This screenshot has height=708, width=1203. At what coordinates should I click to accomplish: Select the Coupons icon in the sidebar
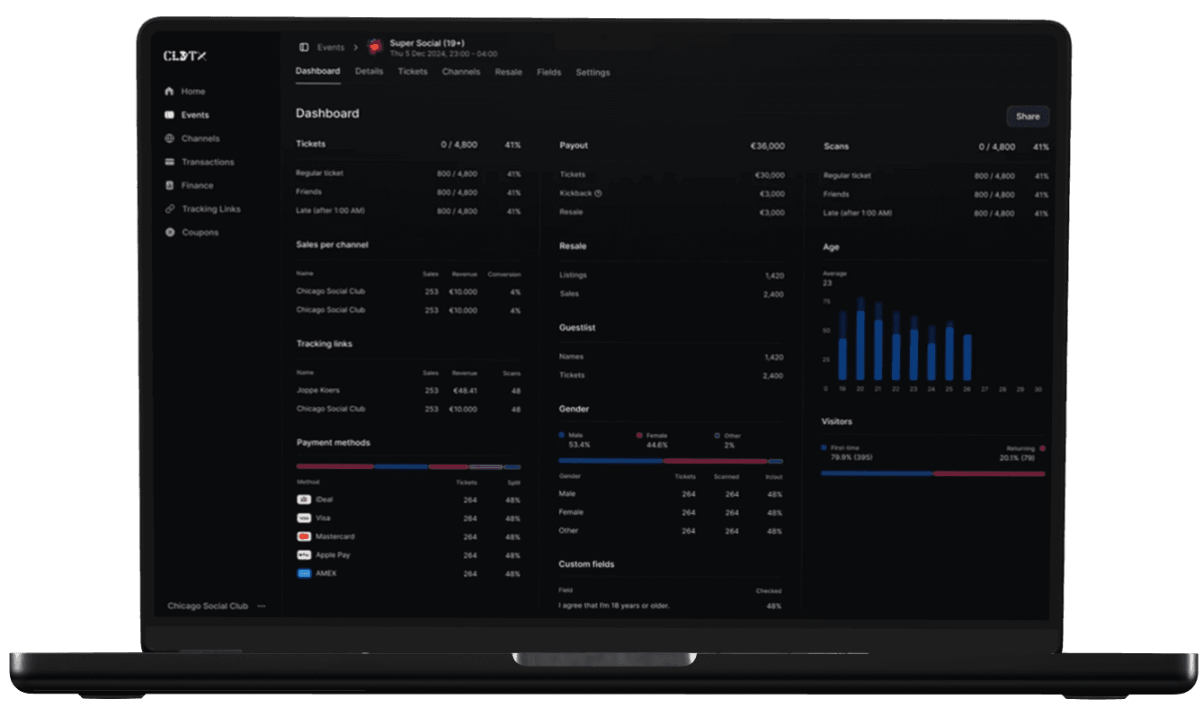point(169,232)
